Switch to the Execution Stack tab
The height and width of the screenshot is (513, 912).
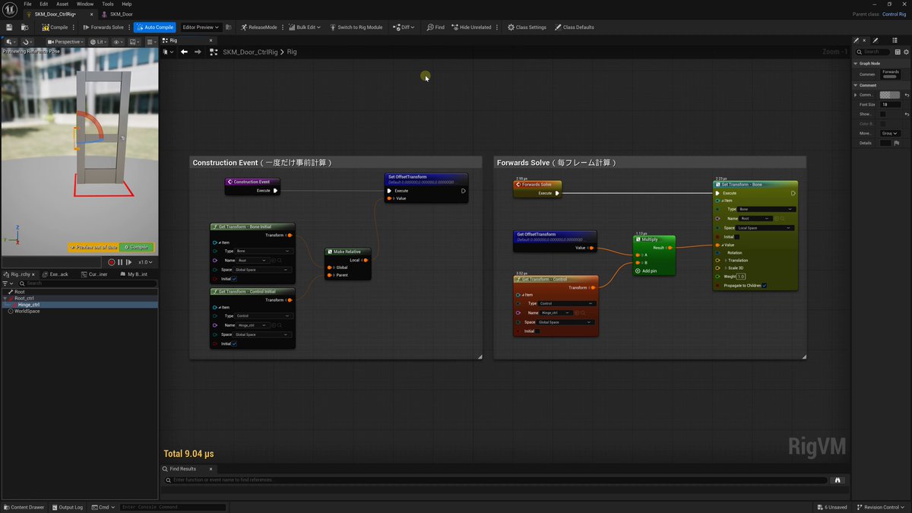point(57,274)
